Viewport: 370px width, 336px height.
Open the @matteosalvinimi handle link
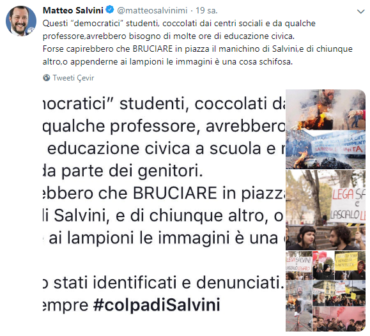(152, 10)
